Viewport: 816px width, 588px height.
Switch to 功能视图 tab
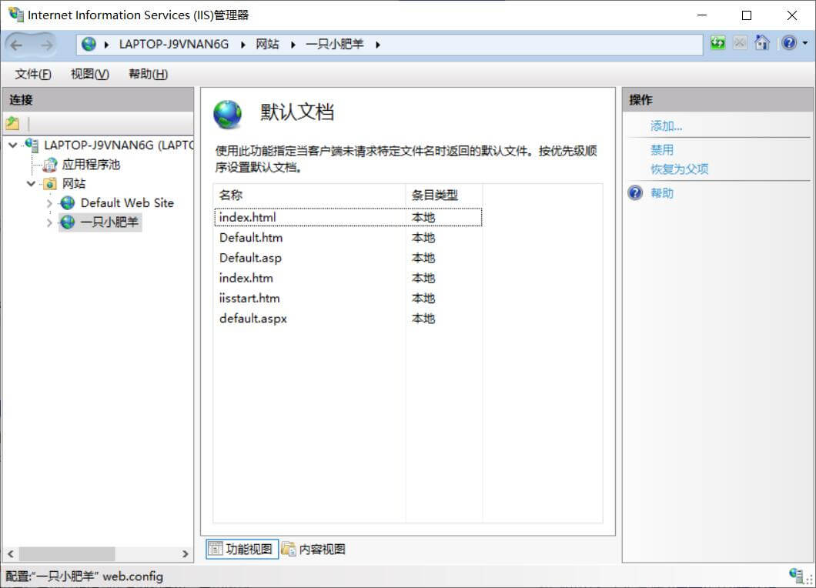tap(242, 549)
